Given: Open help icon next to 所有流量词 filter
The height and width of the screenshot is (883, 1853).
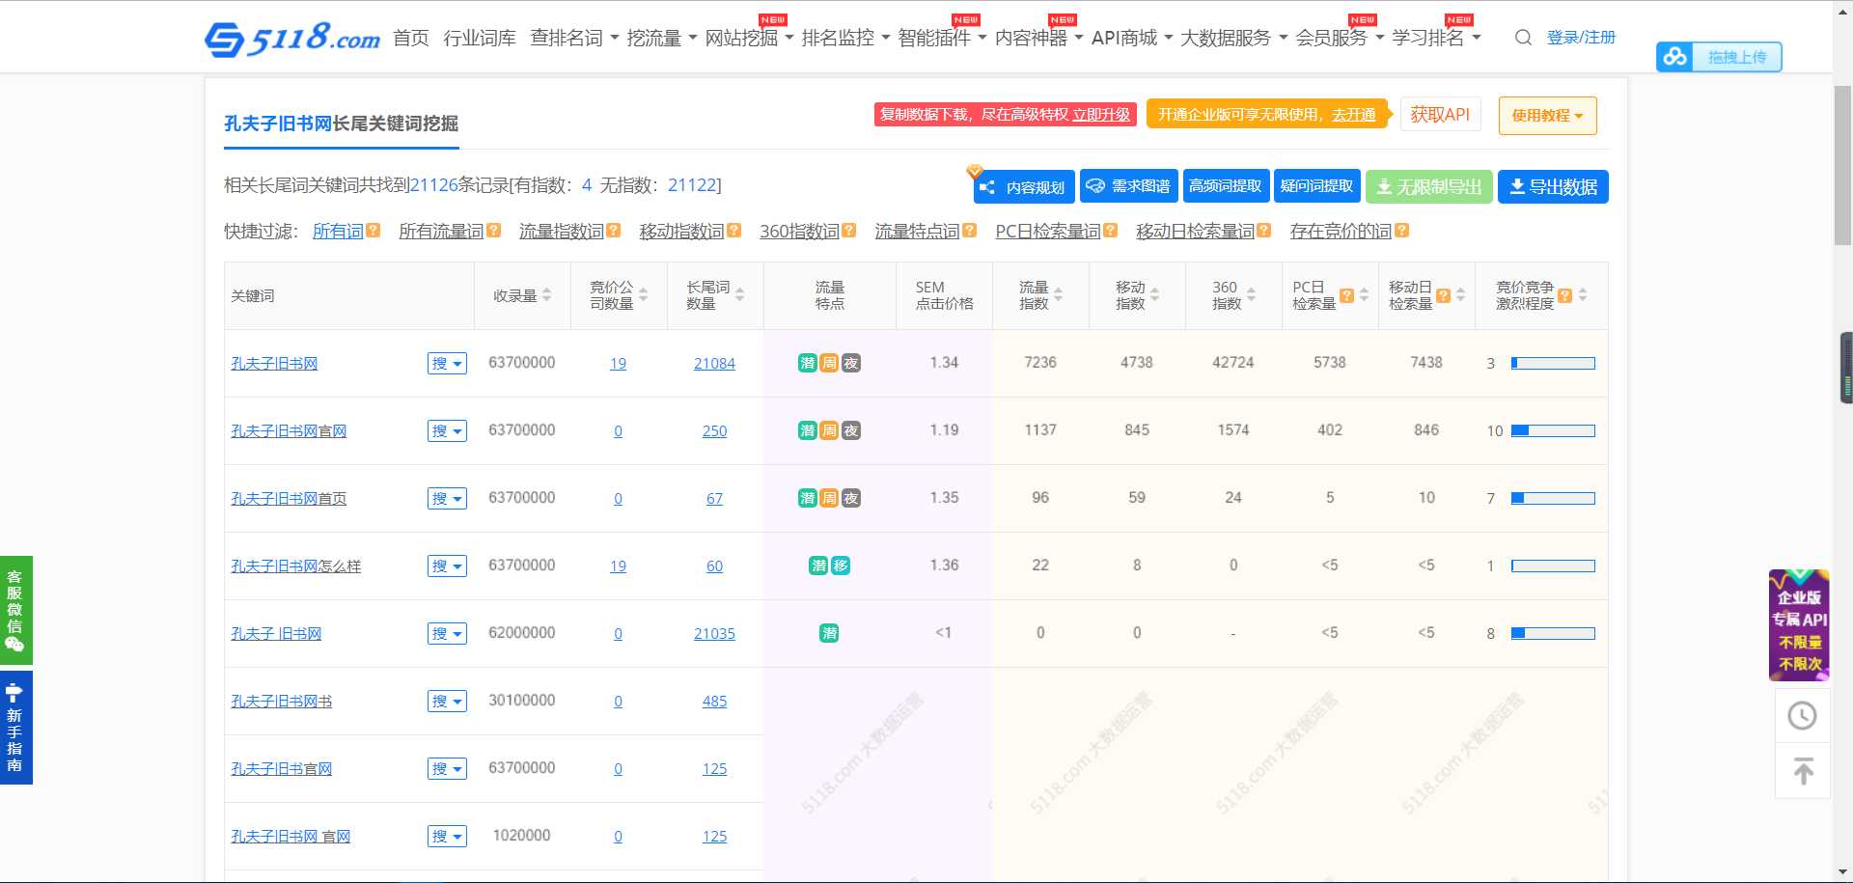Looking at the screenshot, I should coord(494,231).
